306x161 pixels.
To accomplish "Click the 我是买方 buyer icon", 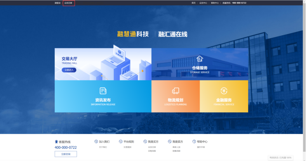I will coord(145,142).
